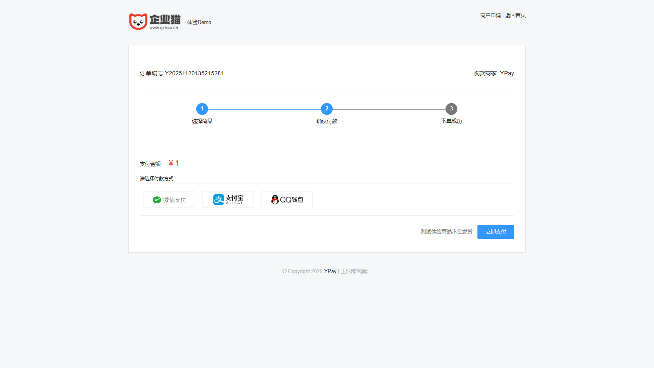Click step 1 circle 选择商品
This screenshot has width=654, height=368.
click(x=202, y=109)
